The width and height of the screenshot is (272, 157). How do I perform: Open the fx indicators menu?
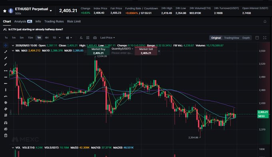(81, 37)
